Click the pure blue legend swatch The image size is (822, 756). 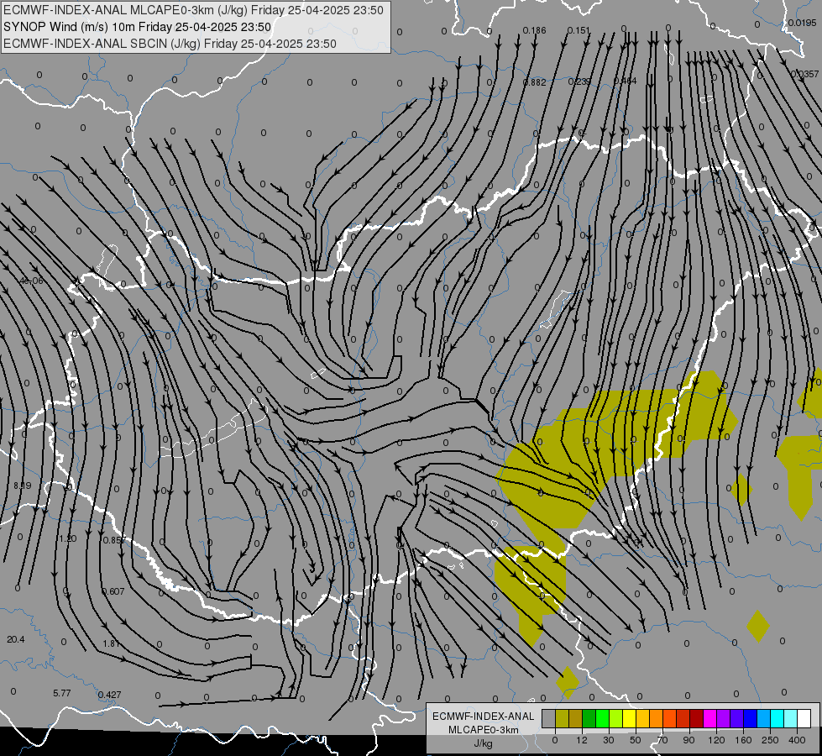[x=750, y=718]
